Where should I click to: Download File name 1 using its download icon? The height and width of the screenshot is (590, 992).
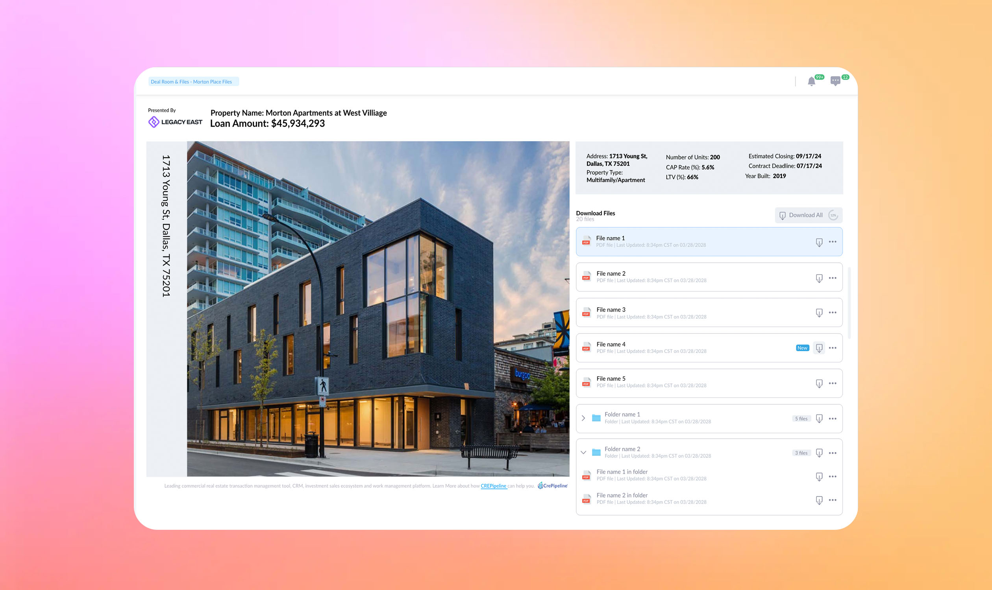tap(819, 242)
